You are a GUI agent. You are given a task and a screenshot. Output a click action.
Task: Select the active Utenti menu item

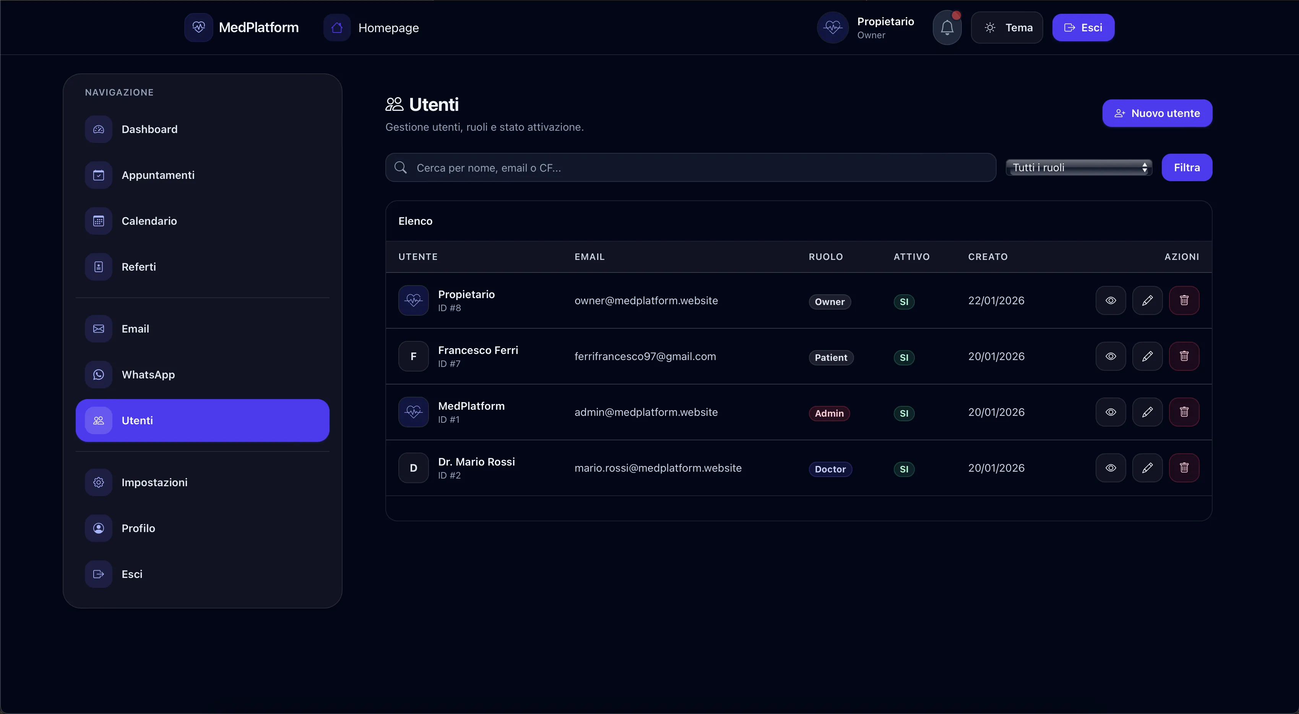[202, 420]
